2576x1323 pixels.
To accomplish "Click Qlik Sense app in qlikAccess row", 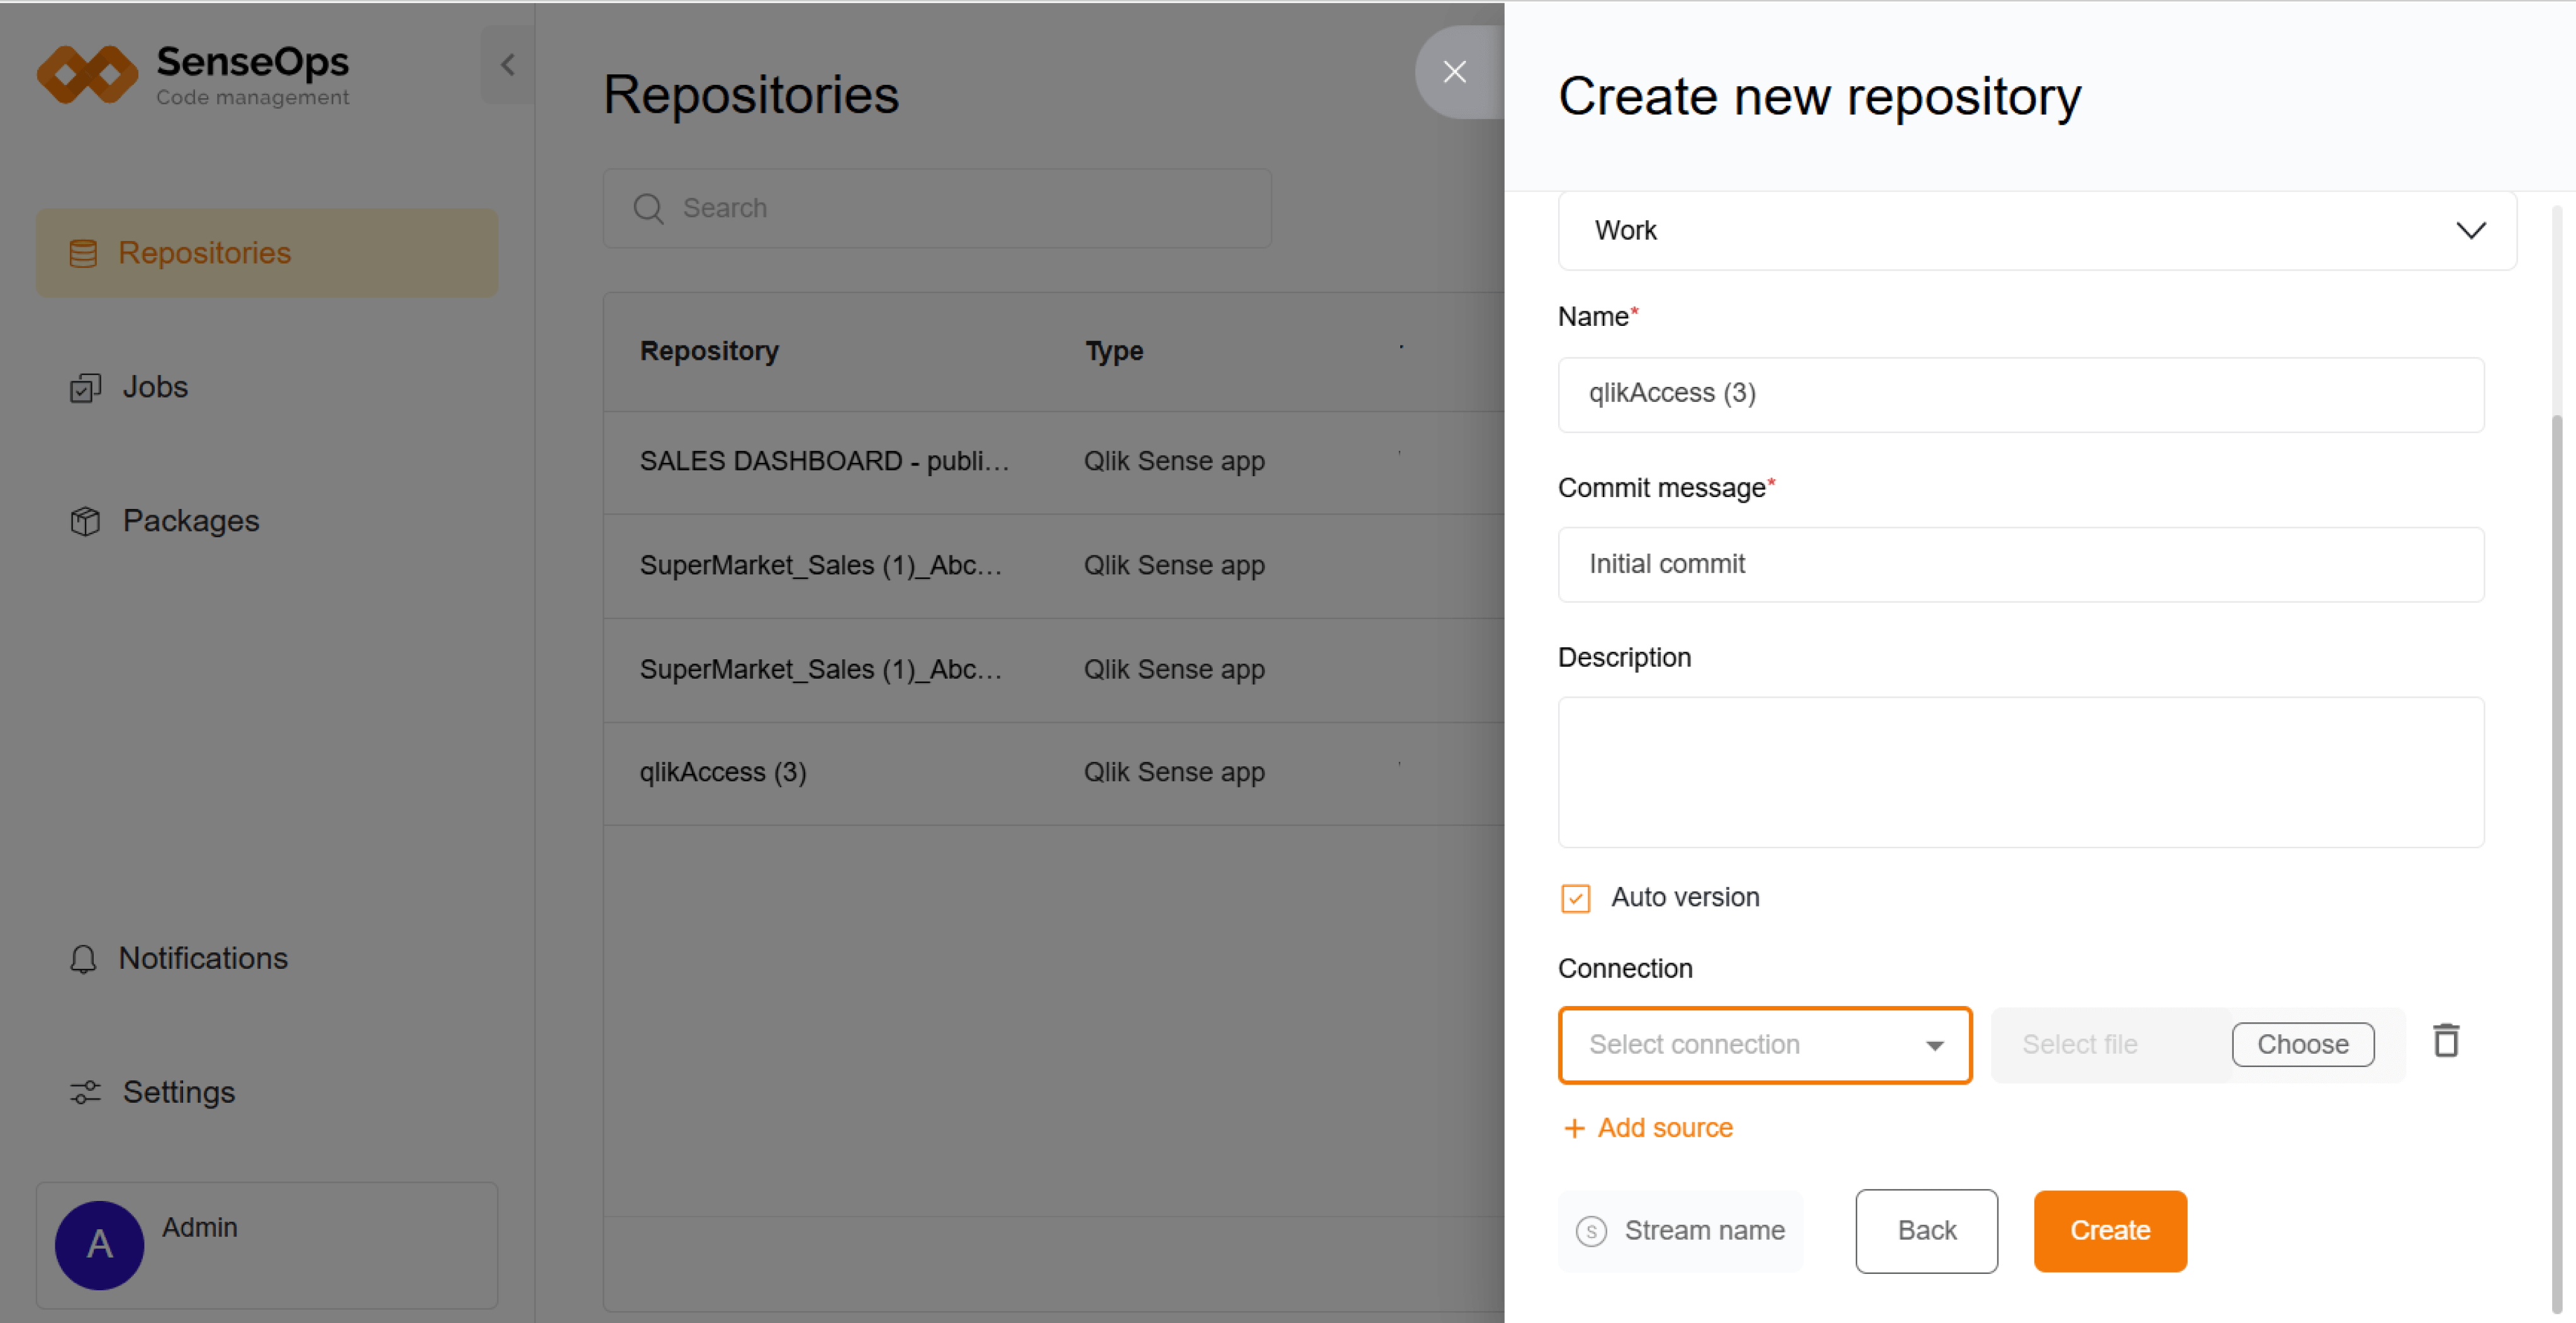I will pos(1174,773).
